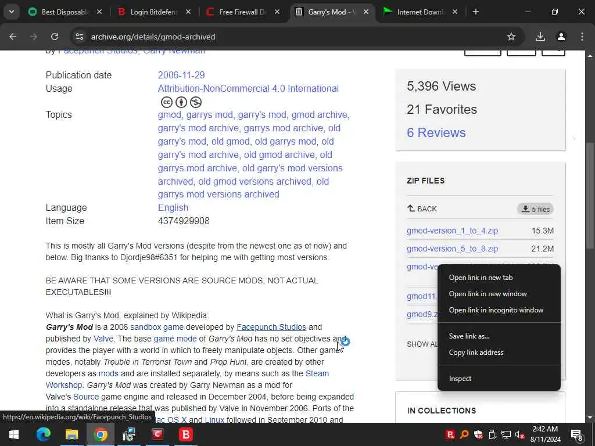Open Attribution-NonCommercial 4.0 International link
The image size is (595, 446).
pyautogui.click(x=248, y=88)
